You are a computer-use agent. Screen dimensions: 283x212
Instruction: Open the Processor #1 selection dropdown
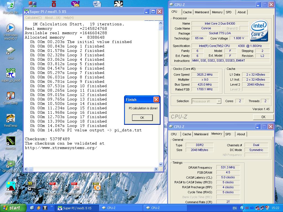[206, 101]
